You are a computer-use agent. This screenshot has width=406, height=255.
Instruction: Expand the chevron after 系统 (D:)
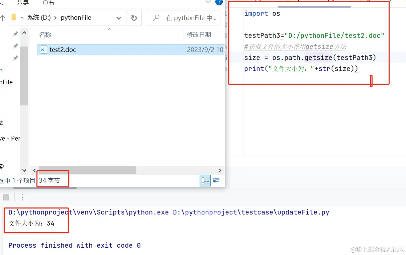56,18
